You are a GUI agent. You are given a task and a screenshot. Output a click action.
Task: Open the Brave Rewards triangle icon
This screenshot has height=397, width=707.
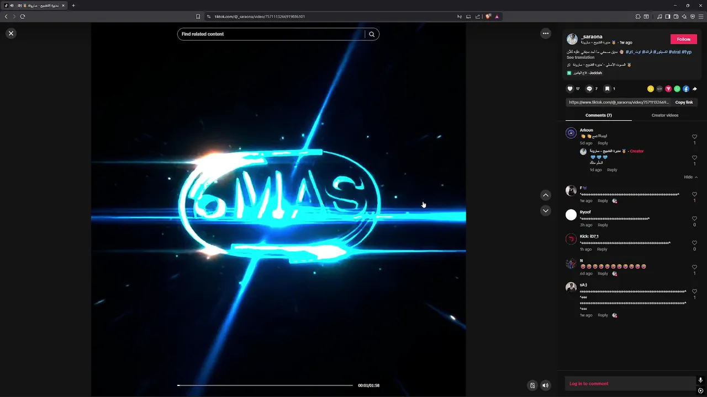coord(497,17)
